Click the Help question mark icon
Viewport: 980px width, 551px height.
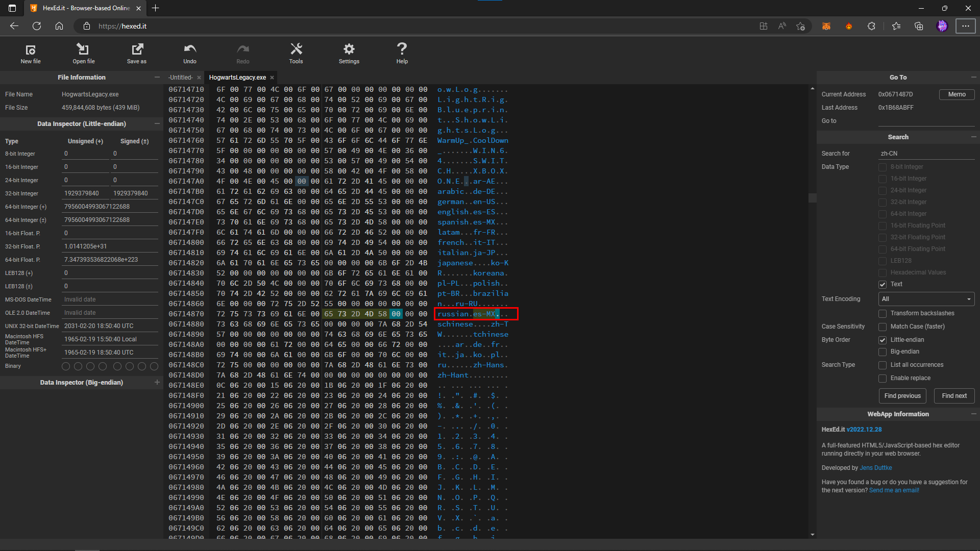click(x=402, y=49)
